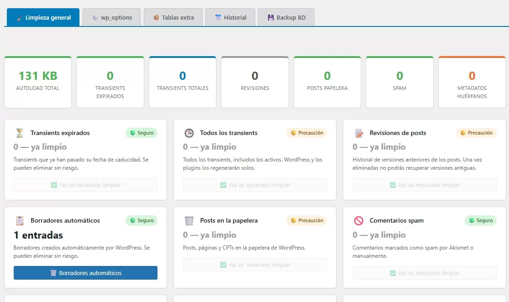The width and height of the screenshot is (509, 302).
Task: Switch to the Tablas extra tab
Action: 173,18
